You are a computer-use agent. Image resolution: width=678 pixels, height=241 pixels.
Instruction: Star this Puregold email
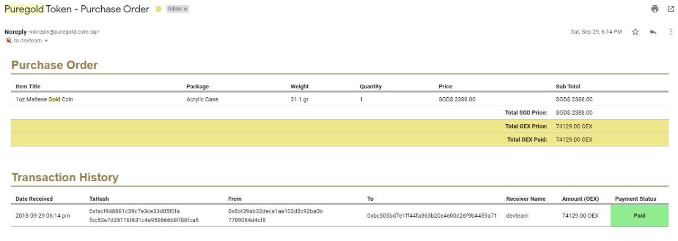tap(635, 32)
